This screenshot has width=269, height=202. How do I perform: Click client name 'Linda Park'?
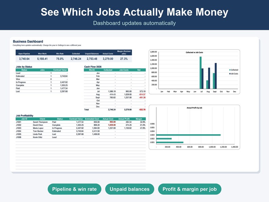(38, 134)
